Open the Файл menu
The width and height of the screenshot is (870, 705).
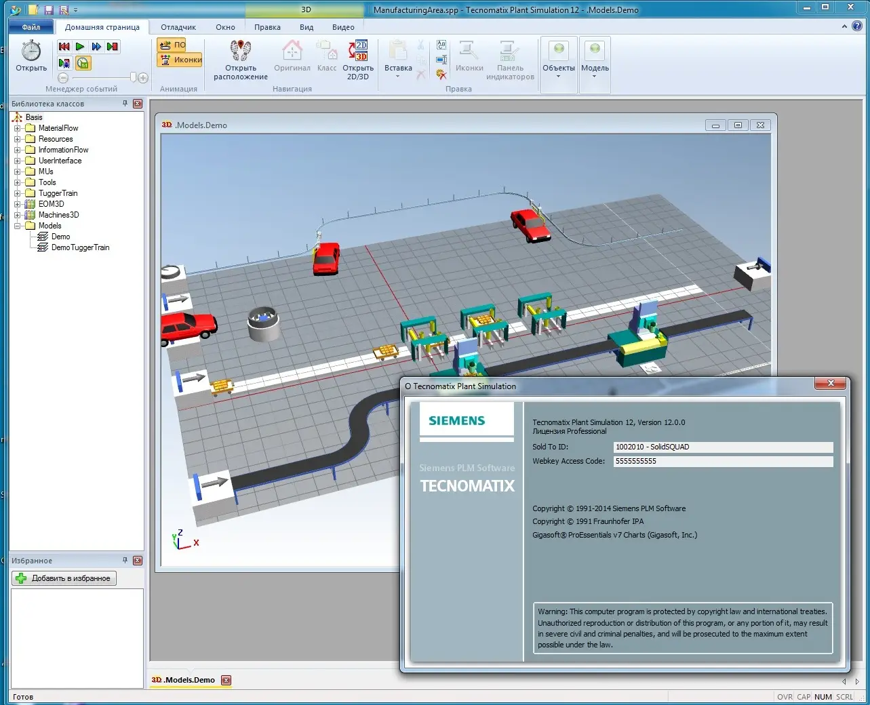pyautogui.click(x=31, y=27)
